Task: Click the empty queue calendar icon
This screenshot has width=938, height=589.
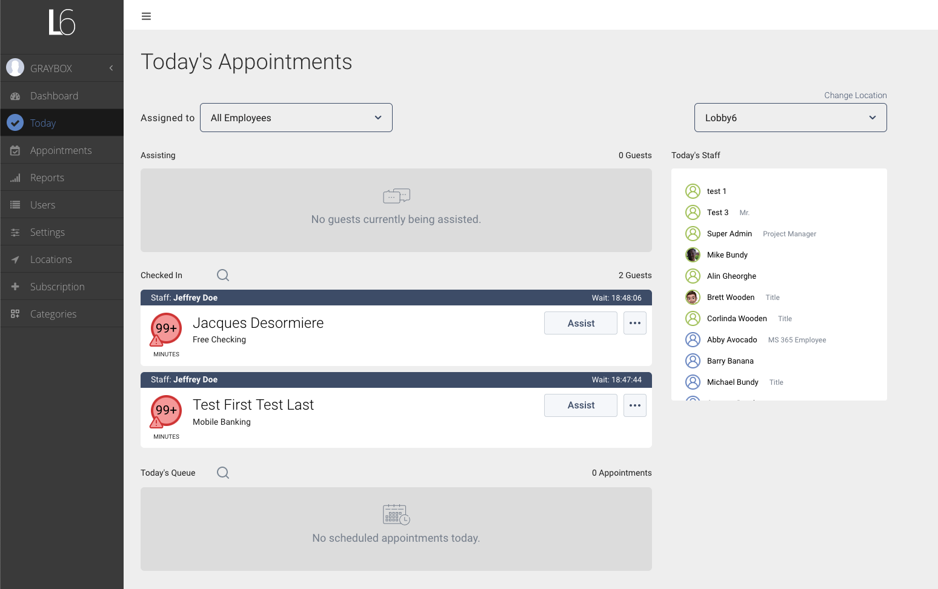Action: click(x=396, y=514)
